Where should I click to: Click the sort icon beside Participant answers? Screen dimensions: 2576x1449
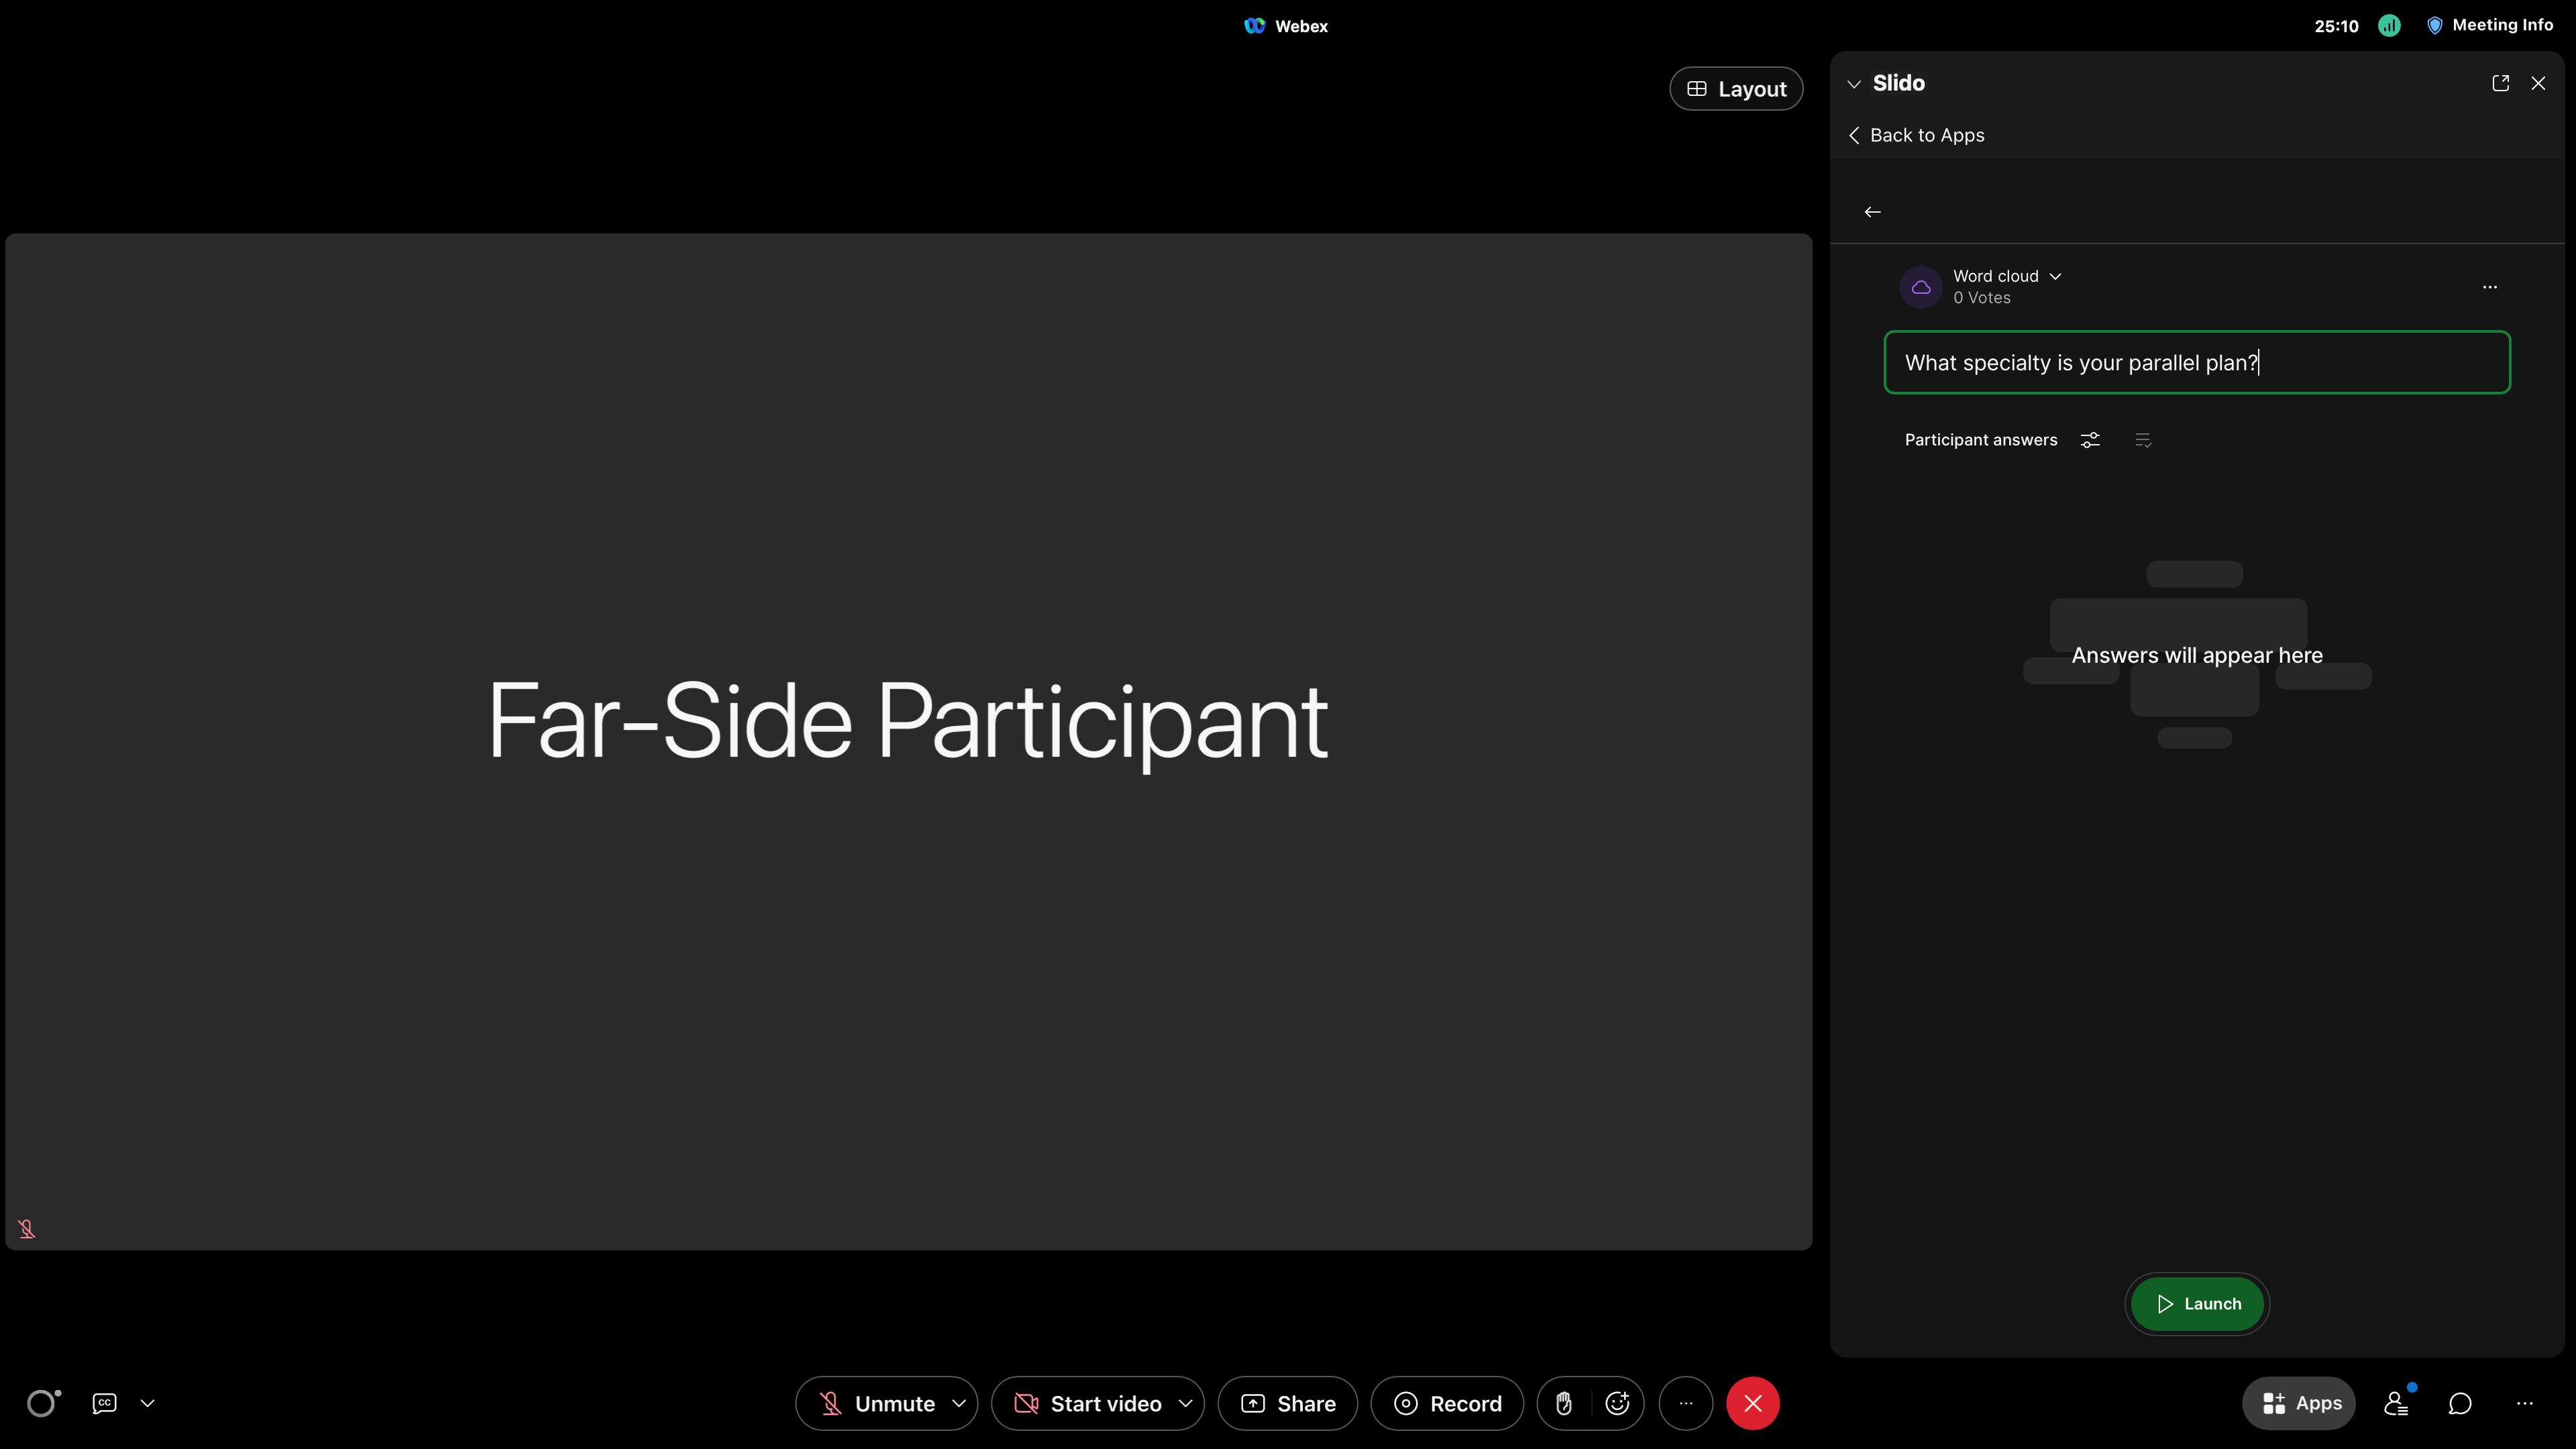tap(2143, 439)
